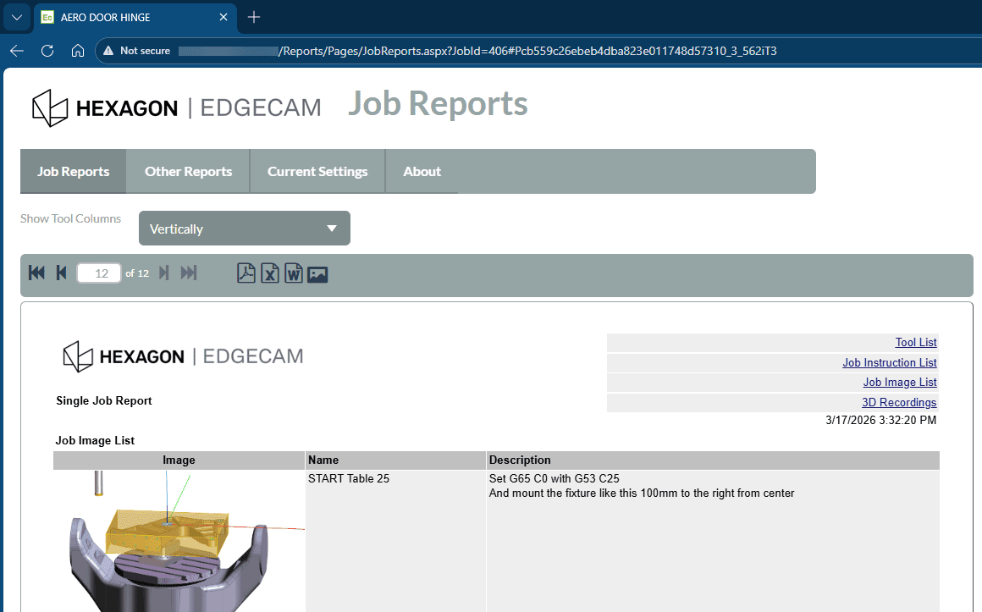Image resolution: width=982 pixels, height=612 pixels.
Task: Open the Current Settings tab
Action: coord(317,171)
